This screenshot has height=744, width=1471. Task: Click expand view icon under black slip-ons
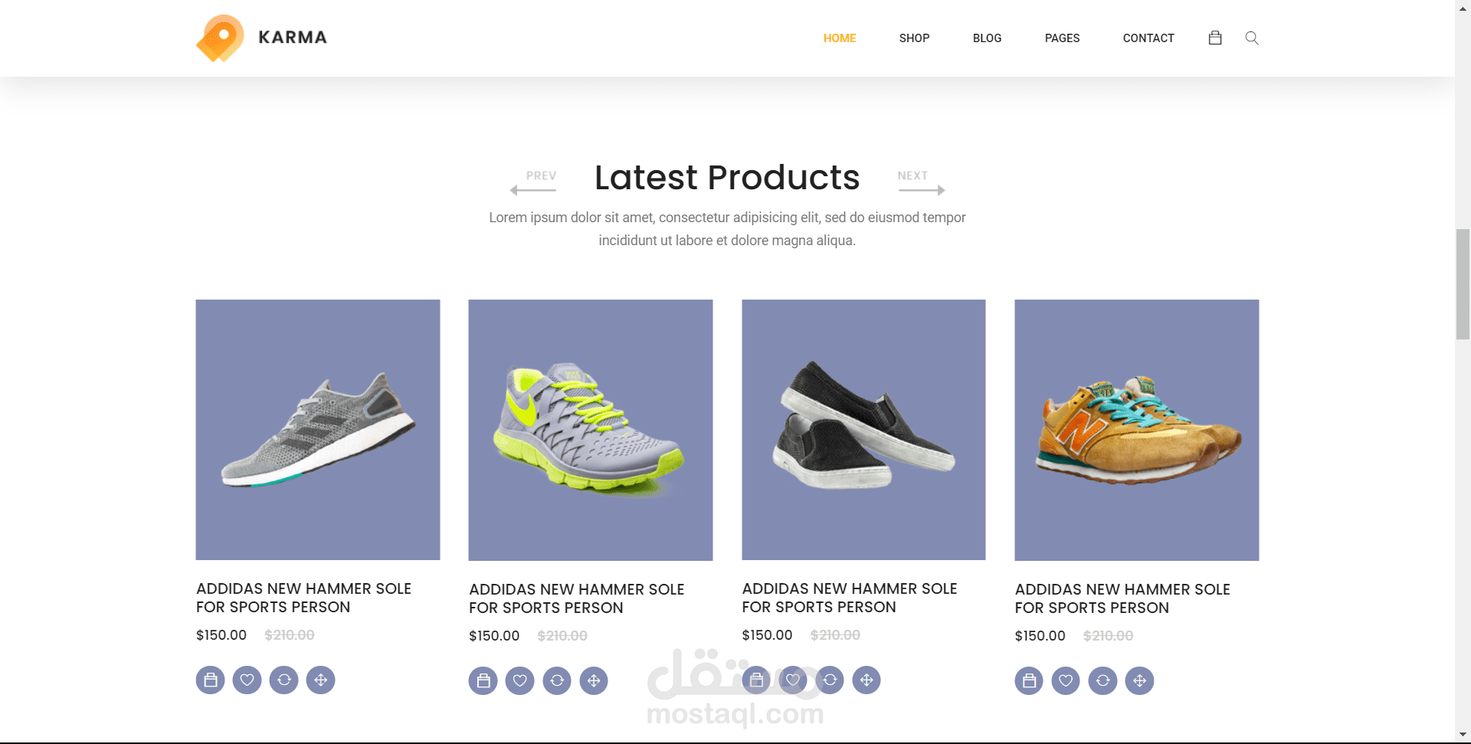[x=867, y=680]
